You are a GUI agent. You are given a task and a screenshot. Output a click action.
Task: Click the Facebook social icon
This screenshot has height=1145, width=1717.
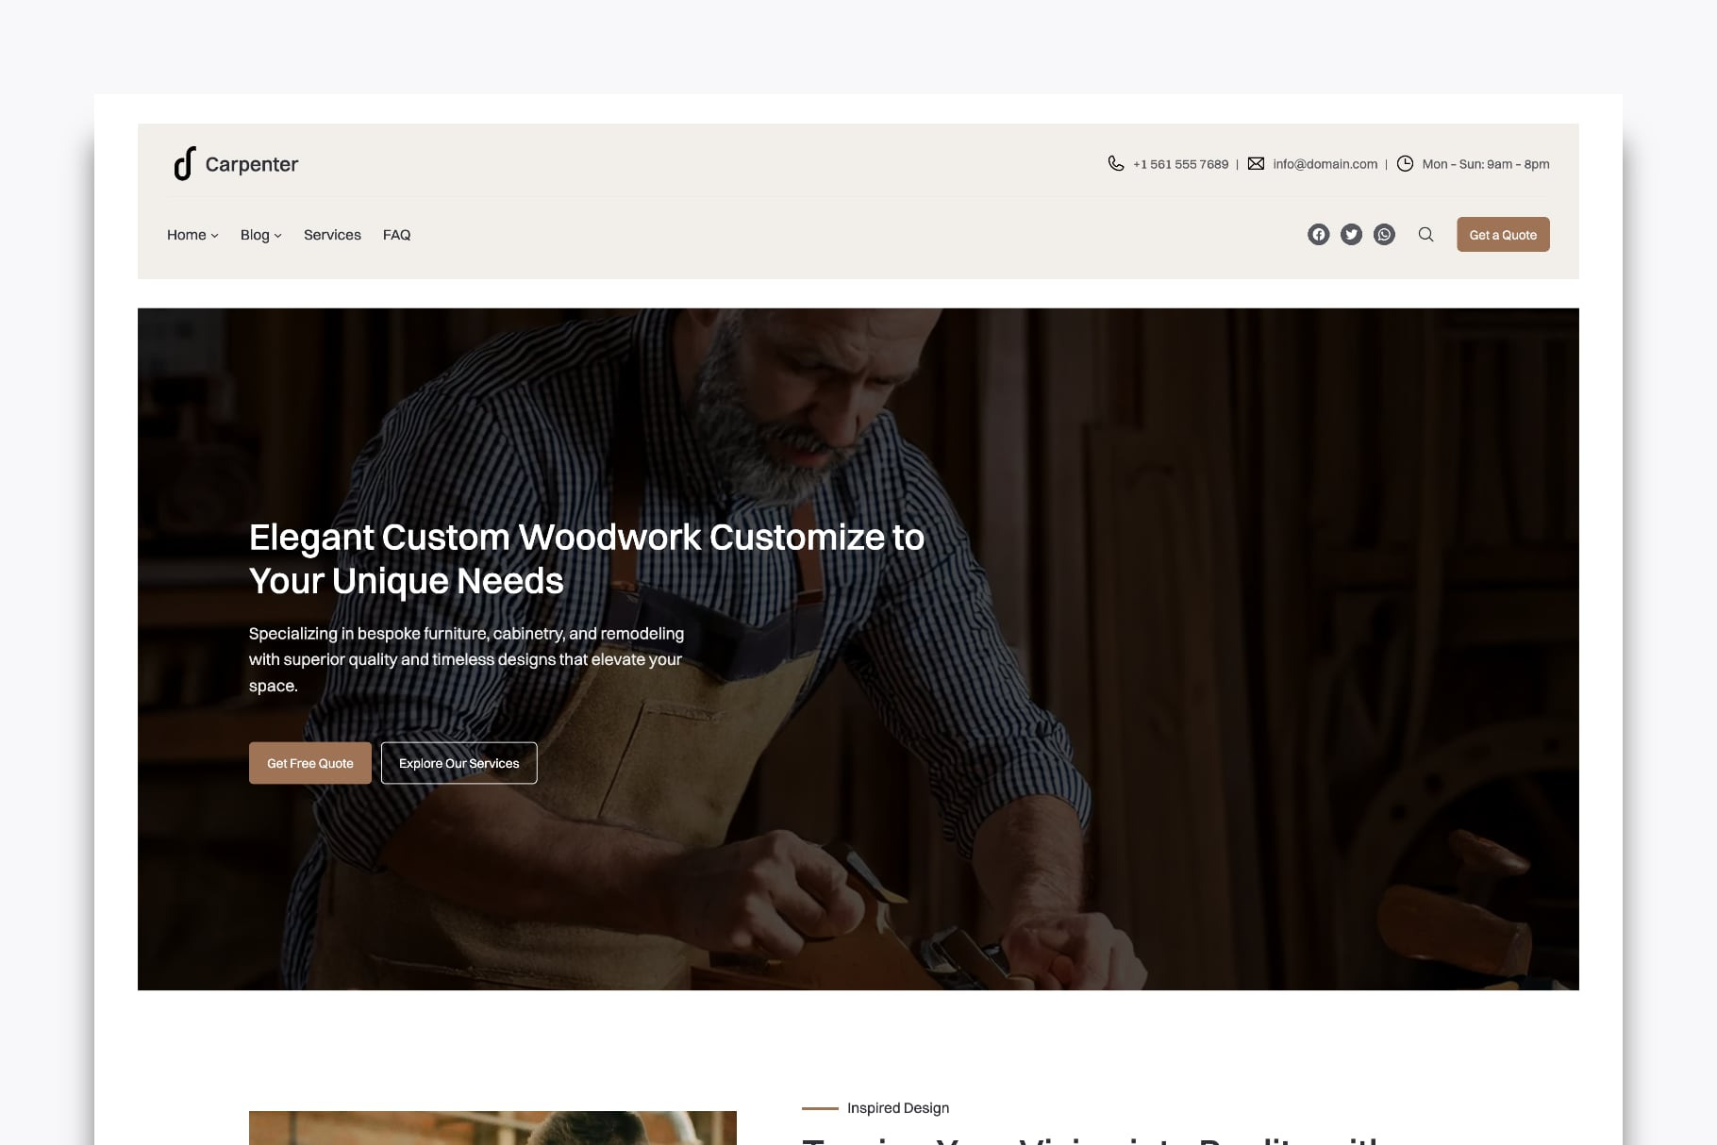1318,235
